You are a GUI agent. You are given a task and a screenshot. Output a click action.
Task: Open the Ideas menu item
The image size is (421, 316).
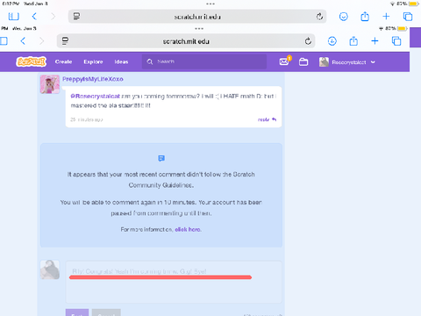pyautogui.click(x=121, y=61)
